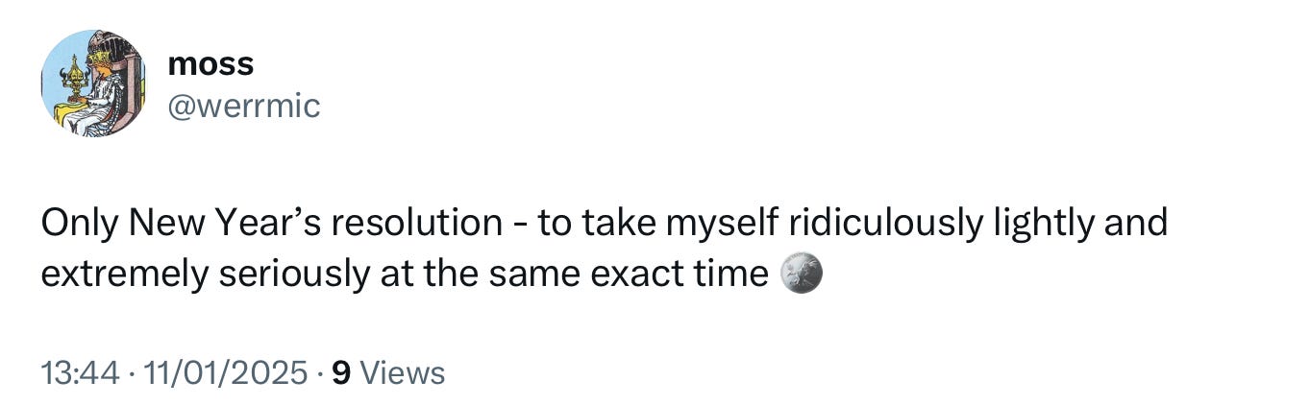This screenshot has width=1310, height=405.
Task: Click the word "Only" starting the tweet
Action: coord(80,224)
